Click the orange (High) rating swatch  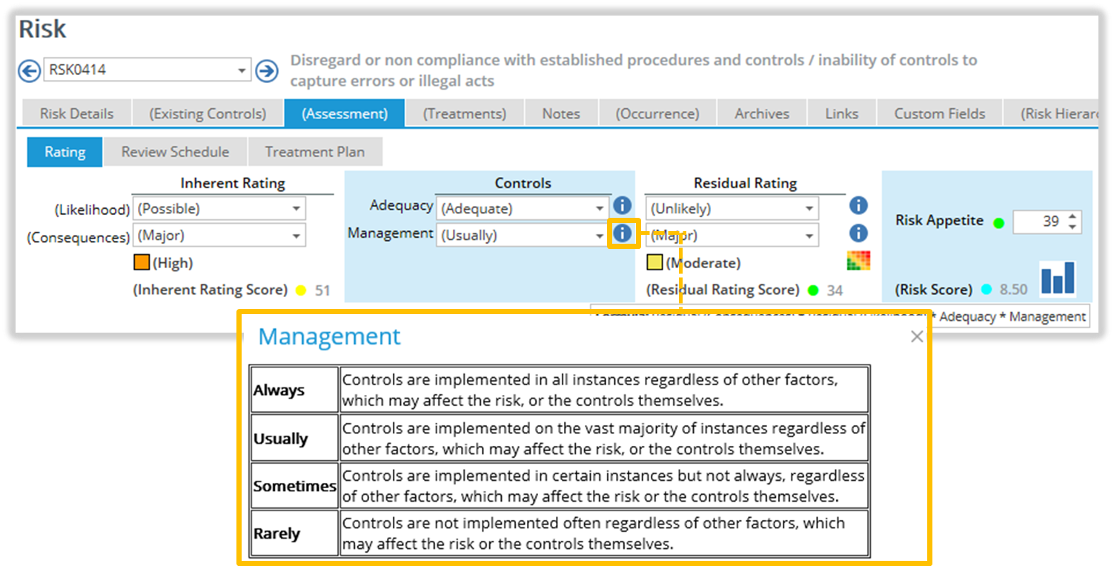tap(141, 262)
